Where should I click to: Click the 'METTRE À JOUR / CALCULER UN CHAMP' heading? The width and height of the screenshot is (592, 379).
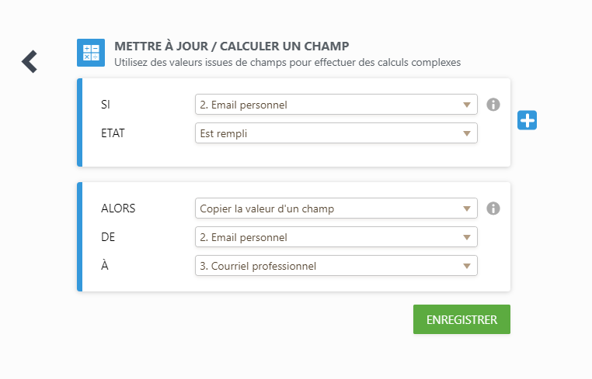(x=232, y=47)
